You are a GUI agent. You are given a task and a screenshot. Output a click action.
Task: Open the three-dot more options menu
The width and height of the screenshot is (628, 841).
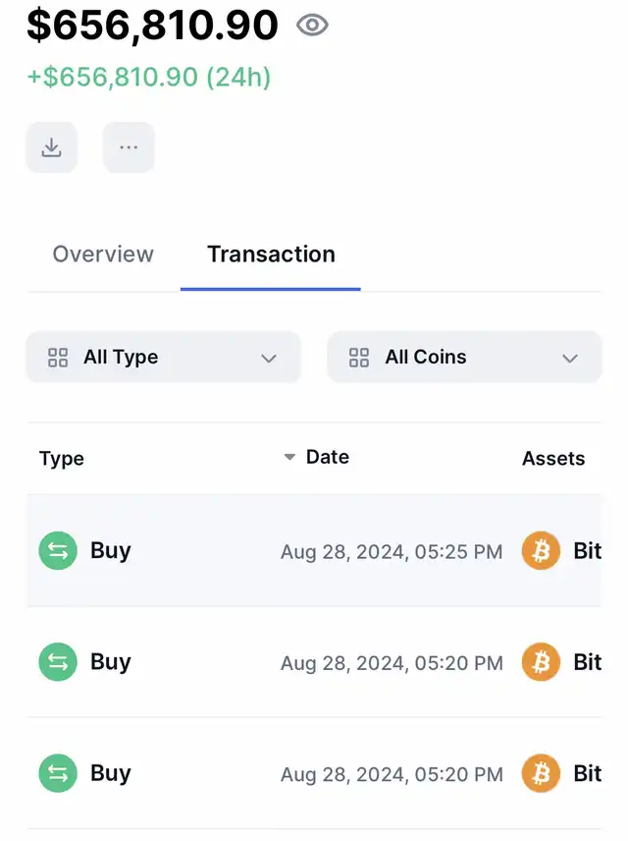pyautogui.click(x=129, y=147)
